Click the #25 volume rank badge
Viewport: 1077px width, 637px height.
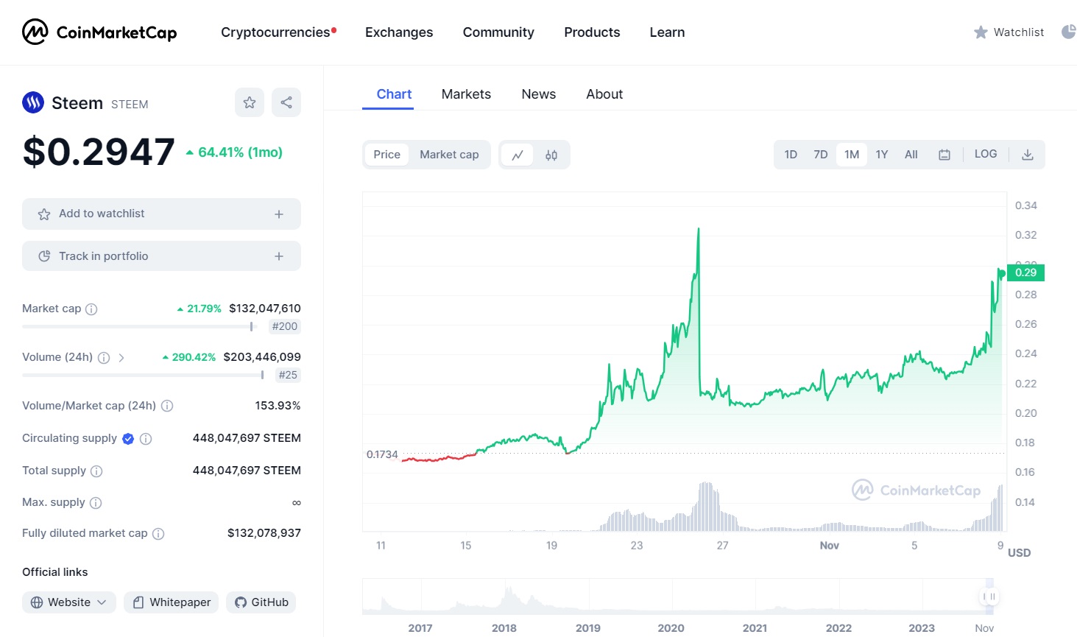[x=288, y=375]
